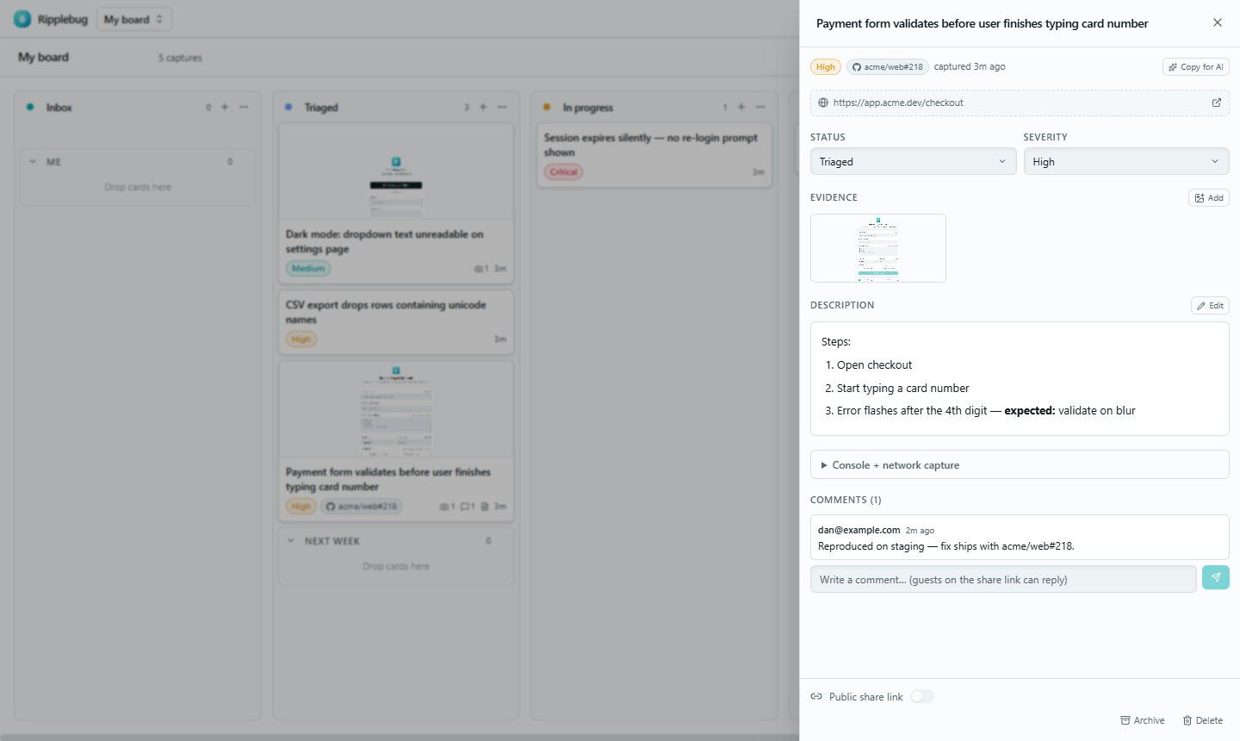The width and height of the screenshot is (1240, 741).
Task: Open the checkout URL external link icon
Action: [1217, 103]
